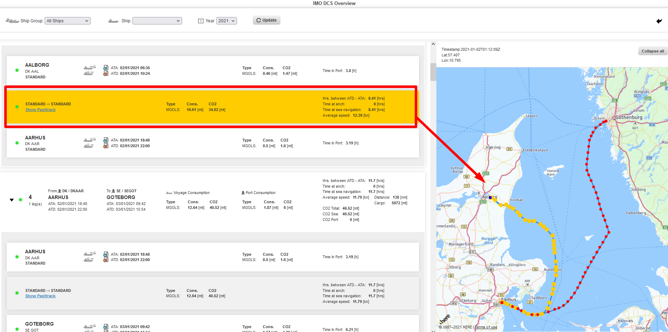This screenshot has width=668, height=332.
Task: Click Time In Port 3.8 h text
Action: pyautogui.click(x=339, y=71)
